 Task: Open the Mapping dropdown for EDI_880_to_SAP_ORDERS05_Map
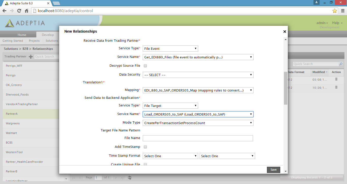pos(198,90)
